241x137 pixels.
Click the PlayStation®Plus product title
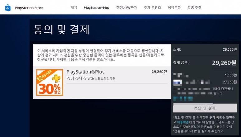85,72
